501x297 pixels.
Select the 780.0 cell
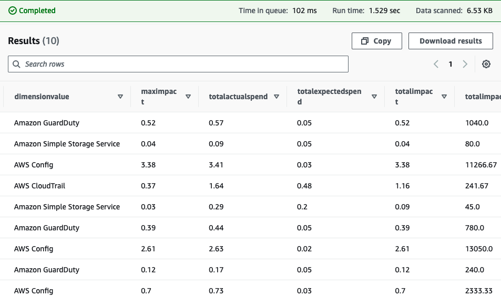[x=475, y=228]
